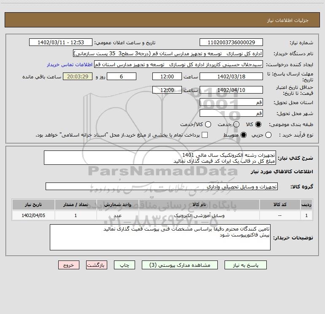Click the پاسخ به نیاز button
325x314 pixels.
[245, 265]
